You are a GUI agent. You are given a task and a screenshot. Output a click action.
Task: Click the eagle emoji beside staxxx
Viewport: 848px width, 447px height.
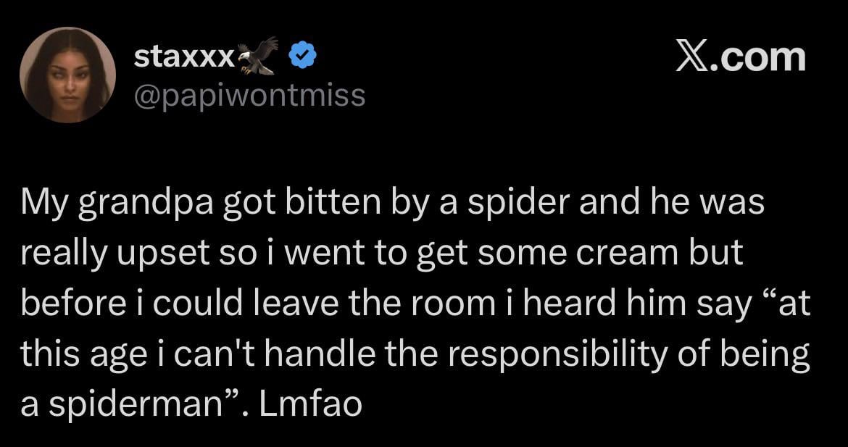[259, 55]
